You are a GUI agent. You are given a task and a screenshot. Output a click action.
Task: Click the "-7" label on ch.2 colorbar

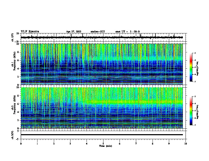(x=194, y=125)
